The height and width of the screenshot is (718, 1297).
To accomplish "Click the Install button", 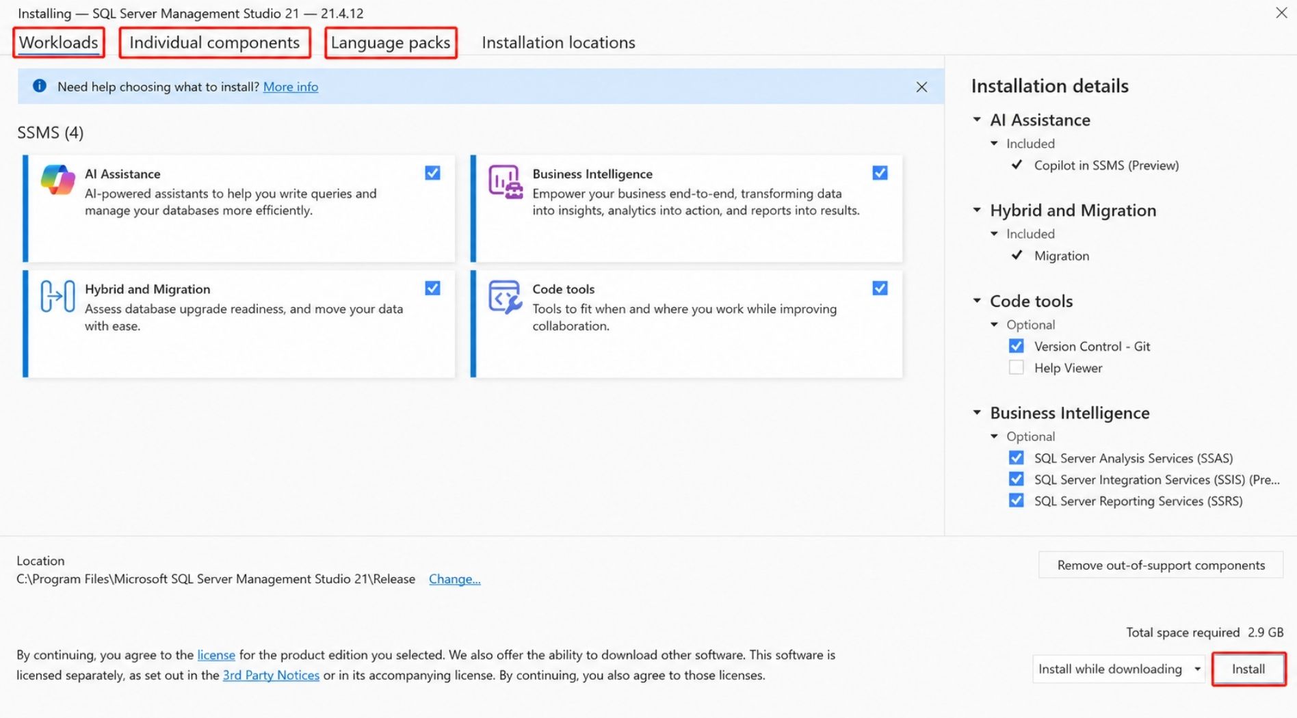I will point(1248,669).
